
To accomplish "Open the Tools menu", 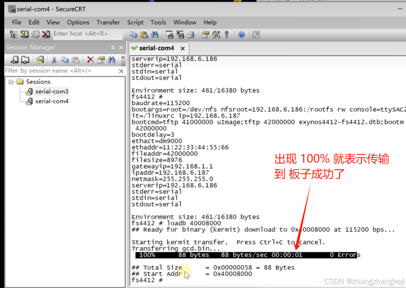I will (158, 22).
